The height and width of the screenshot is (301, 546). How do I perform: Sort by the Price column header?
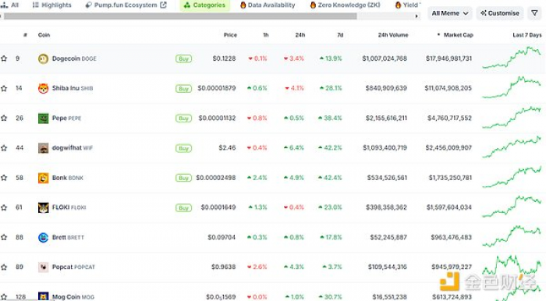pos(230,35)
